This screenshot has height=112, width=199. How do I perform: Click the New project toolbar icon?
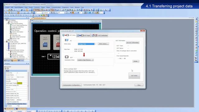tap(6, 10)
